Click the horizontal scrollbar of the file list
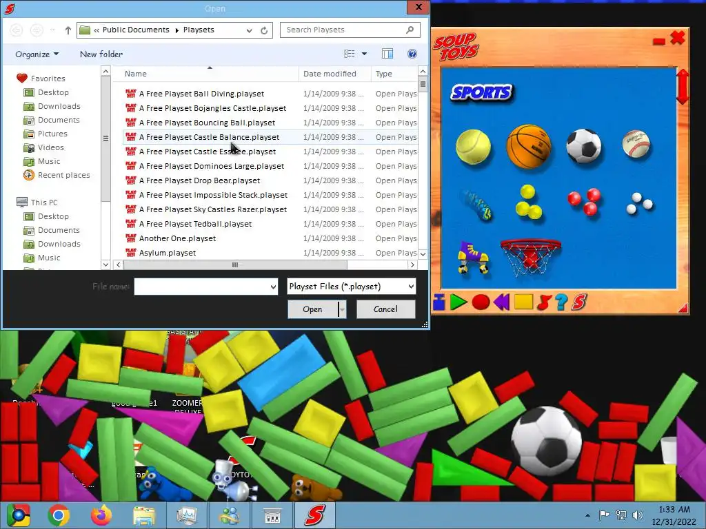This screenshot has height=529, width=706. tap(234, 265)
